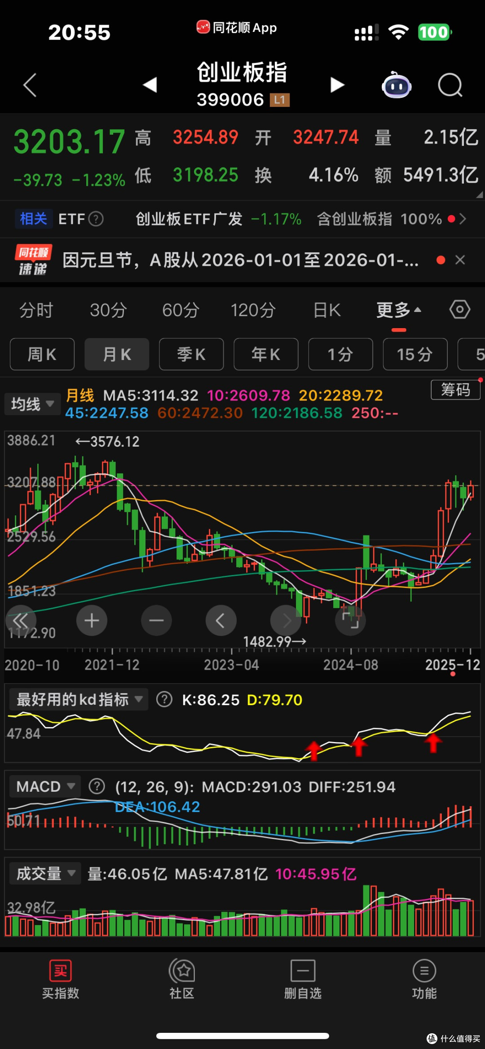The width and height of the screenshot is (485, 1049).
Task: Select 60分 chart tab
Action: 181,310
